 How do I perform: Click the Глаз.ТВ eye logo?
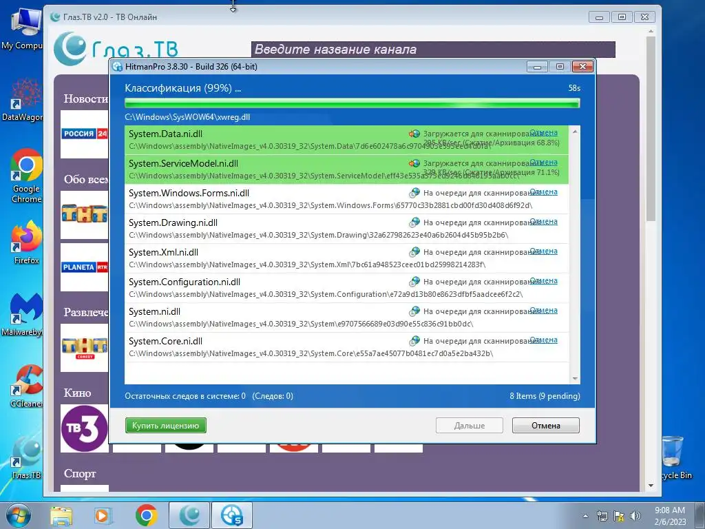(71, 49)
